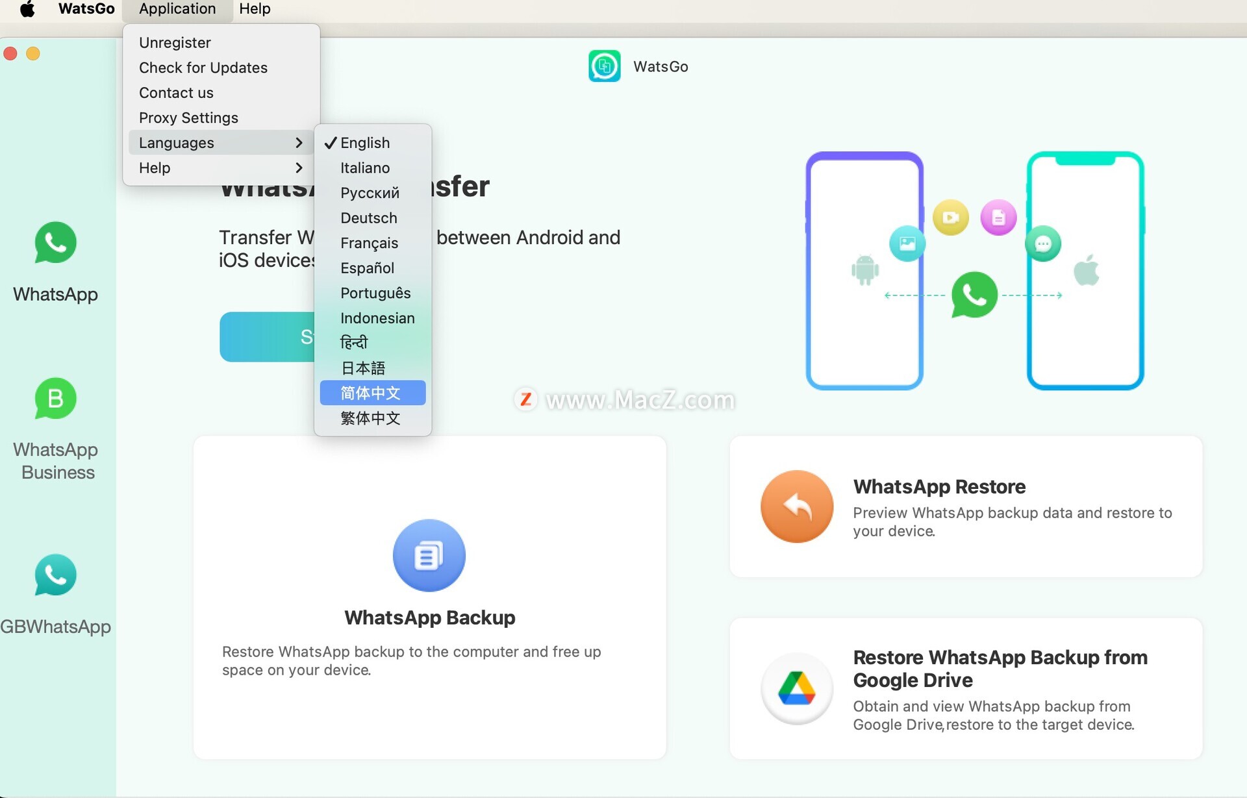This screenshot has width=1247, height=798.
Task: Open the WhatsApp Restore card title
Action: click(939, 486)
